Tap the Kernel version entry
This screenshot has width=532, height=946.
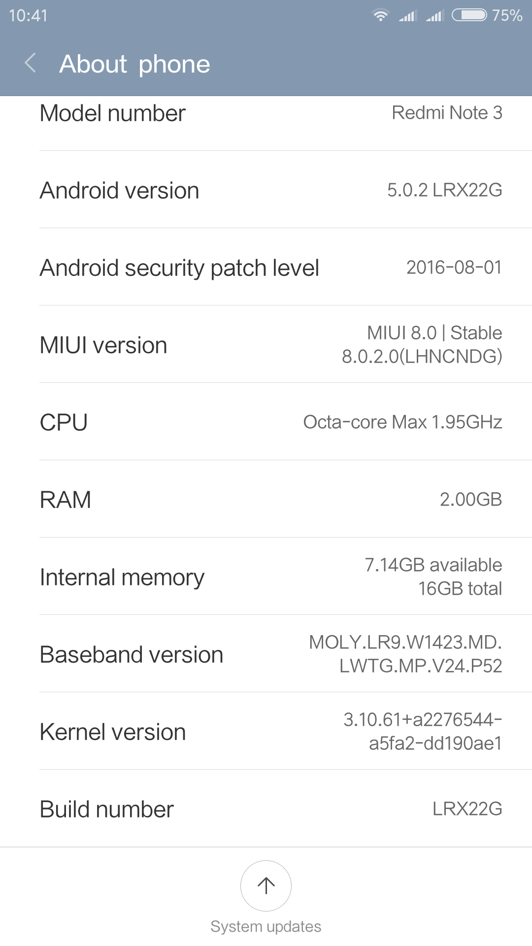coord(266,731)
